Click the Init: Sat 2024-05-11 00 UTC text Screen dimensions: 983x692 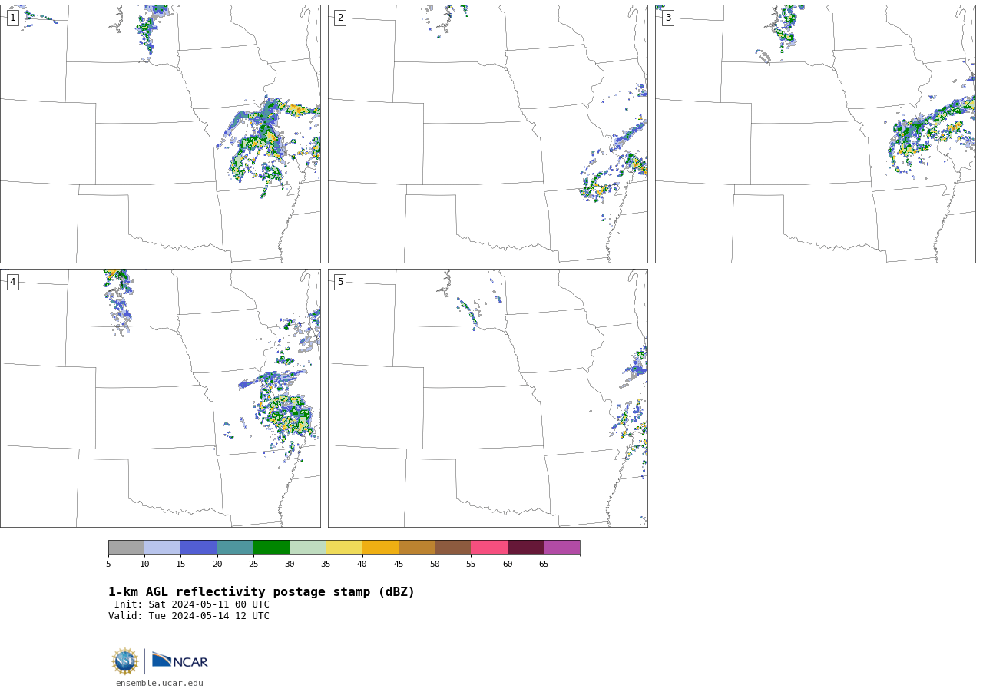click(192, 604)
